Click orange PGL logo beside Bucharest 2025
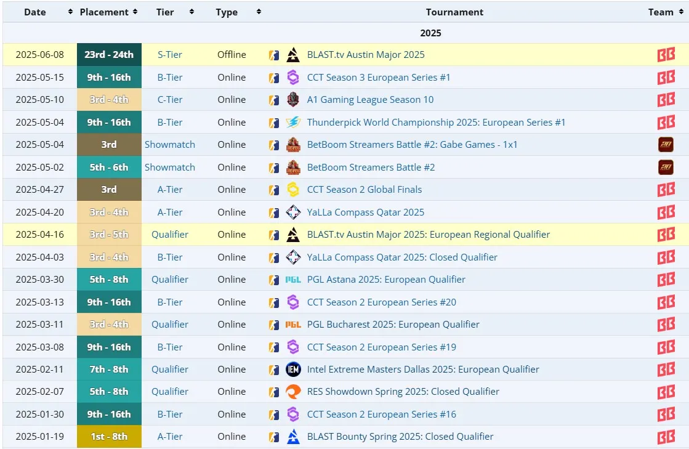689x449 pixels. [x=293, y=325]
